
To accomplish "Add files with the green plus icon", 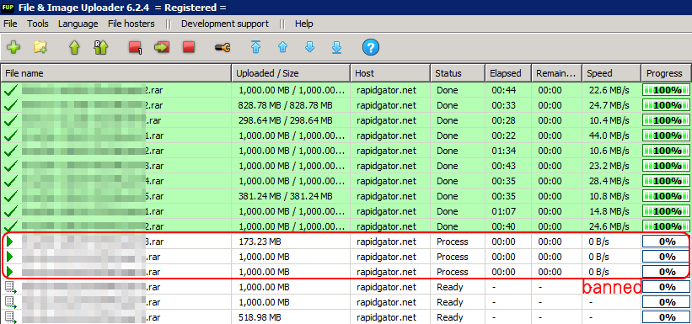I will pos(13,47).
